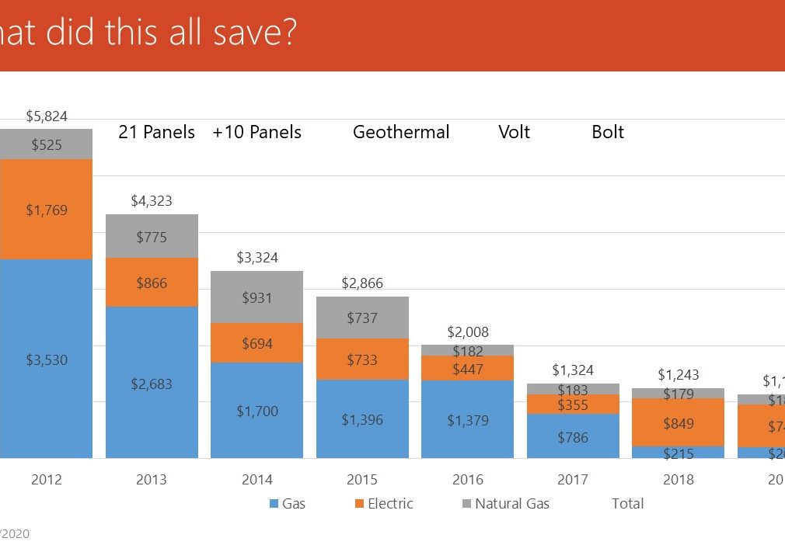The width and height of the screenshot is (785, 559).
Task: Click the blue Gas legend swatch
Action: coord(274,504)
